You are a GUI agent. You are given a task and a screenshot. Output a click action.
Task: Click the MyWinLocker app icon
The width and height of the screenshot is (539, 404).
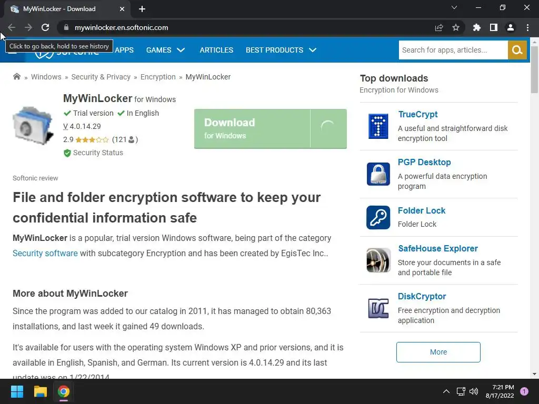[x=33, y=126]
